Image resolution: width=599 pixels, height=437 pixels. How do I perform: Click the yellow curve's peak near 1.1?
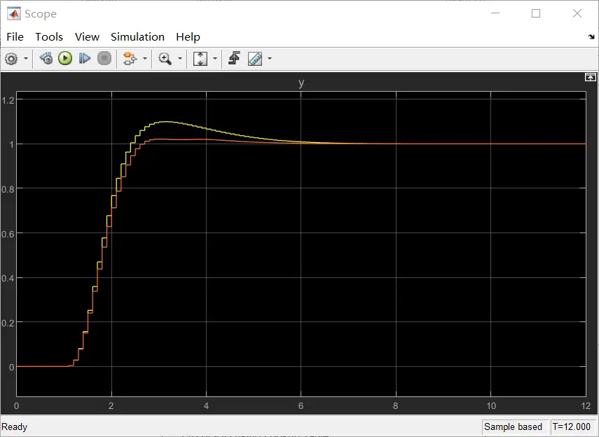pyautogui.click(x=165, y=121)
